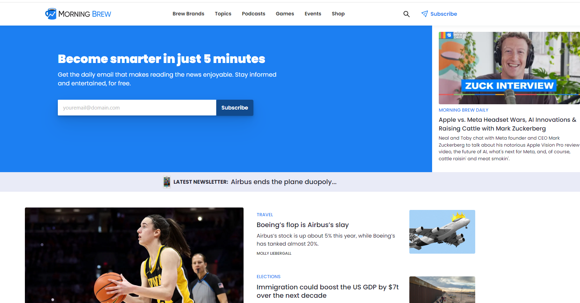Open the Immigration could boost US GDP article
The height and width of the screenshot is (303, 580).
(x=328, y=291)
